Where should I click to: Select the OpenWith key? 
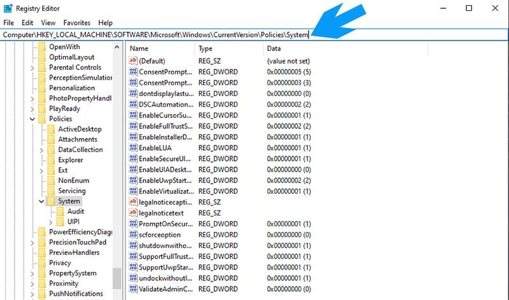64,46
